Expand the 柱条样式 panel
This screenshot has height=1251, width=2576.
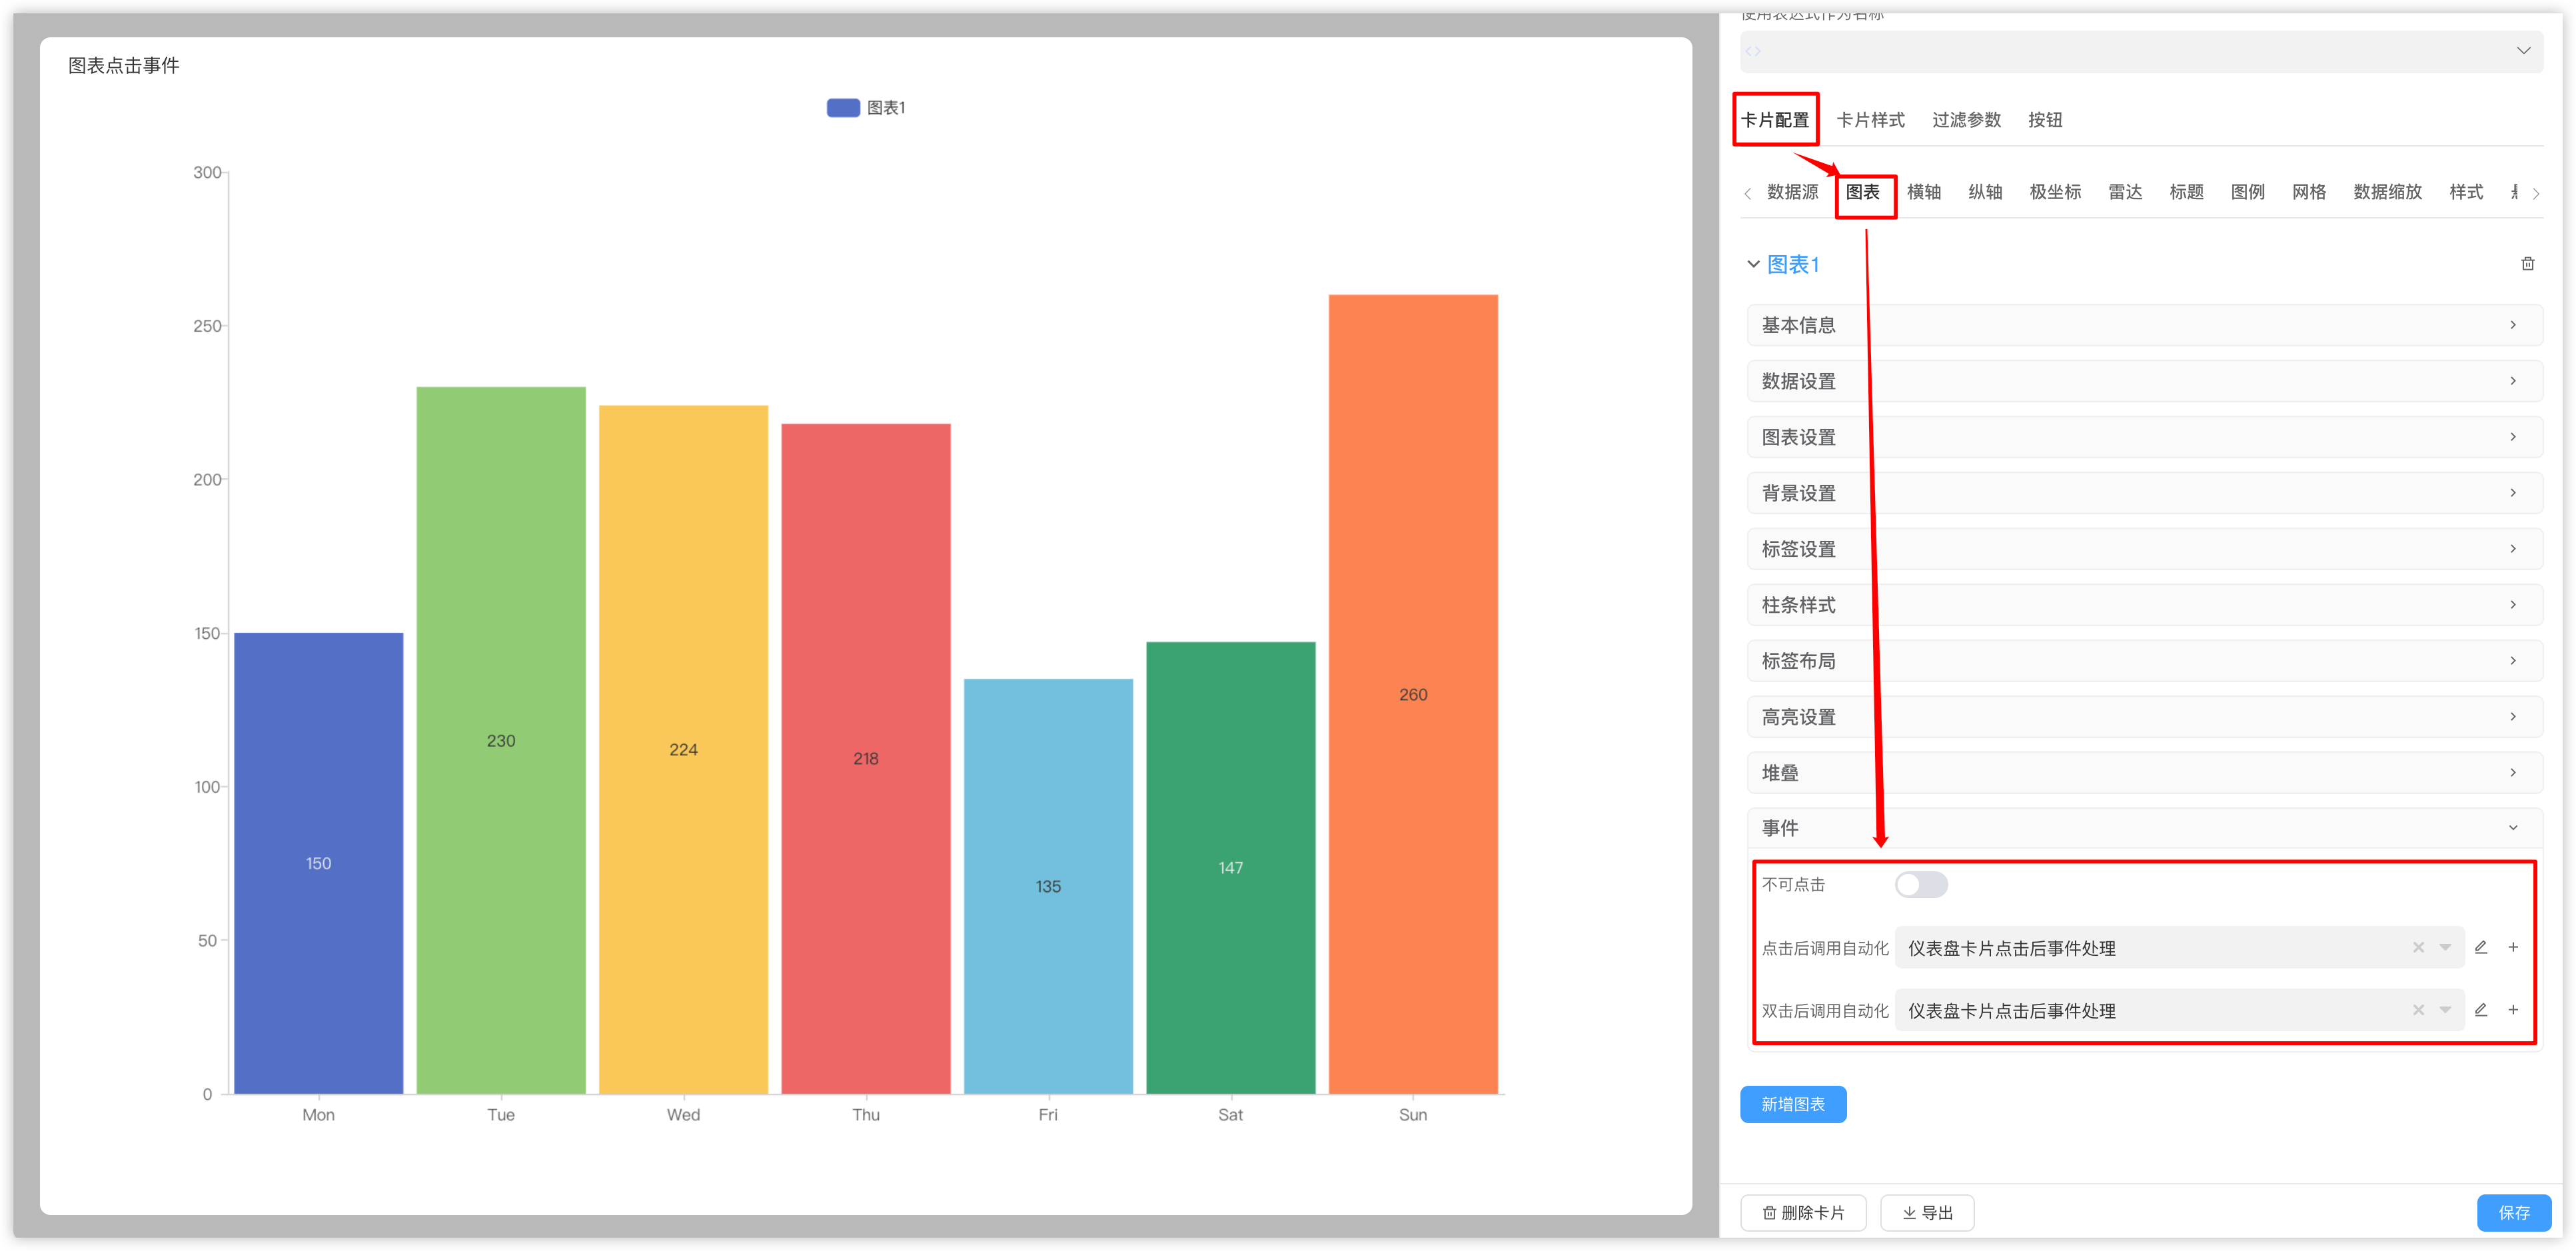click(x=2144, y=605)
